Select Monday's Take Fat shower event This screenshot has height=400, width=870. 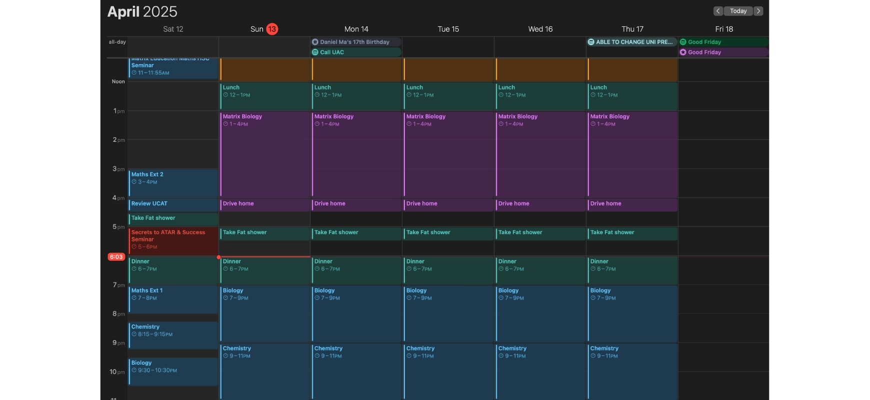356,233
